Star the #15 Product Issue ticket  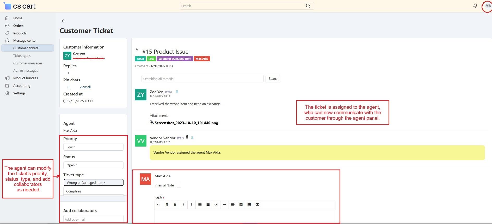[x=137, y=49]
